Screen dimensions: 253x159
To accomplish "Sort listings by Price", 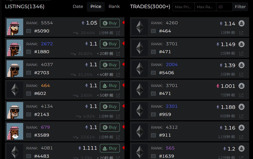I will pyautogui.click(x=96, y=7).
